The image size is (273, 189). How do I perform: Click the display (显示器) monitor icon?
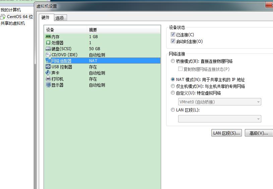[48, 85]
